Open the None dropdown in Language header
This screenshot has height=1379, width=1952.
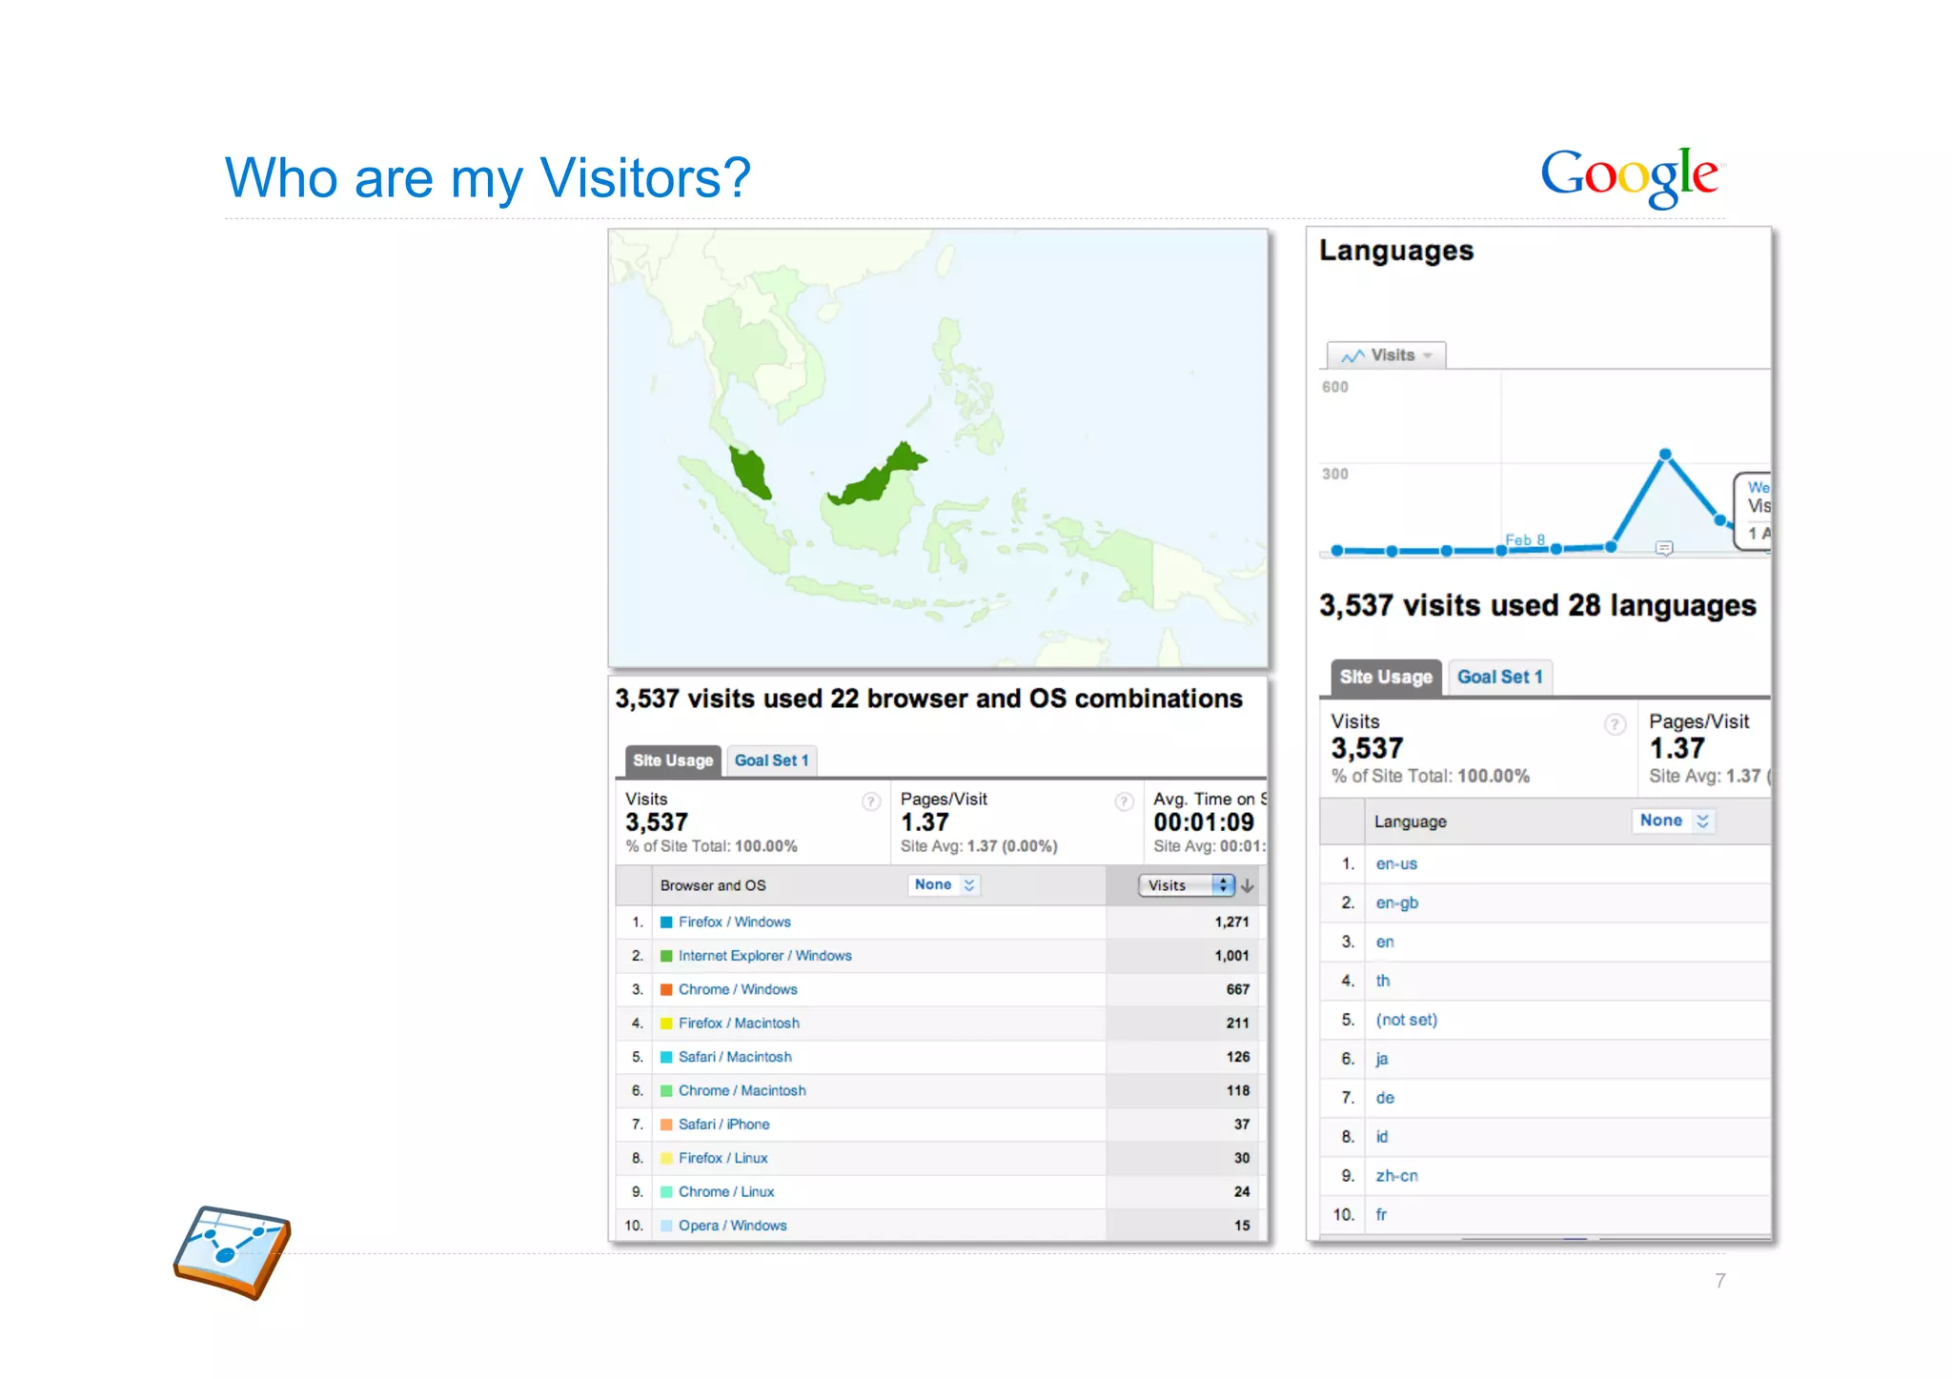pyautogui.click(x=1675, y=821)
